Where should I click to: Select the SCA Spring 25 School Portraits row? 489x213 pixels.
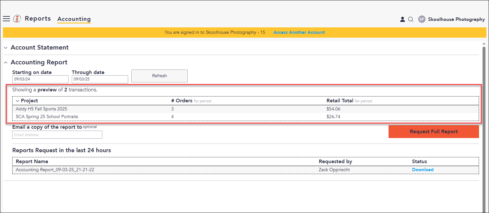click(246, 116)
